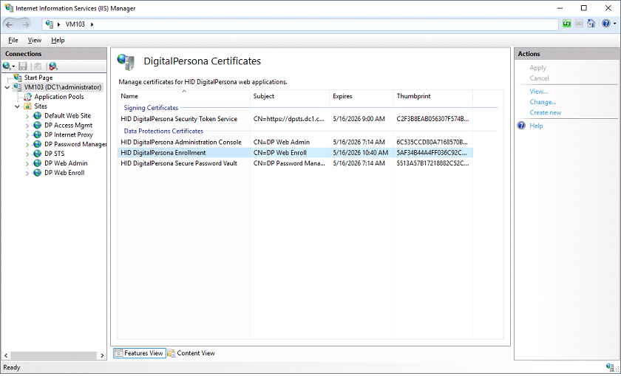Click the Create New Connection globe icon
The image size is (621, 376).
tap(7, 66)
